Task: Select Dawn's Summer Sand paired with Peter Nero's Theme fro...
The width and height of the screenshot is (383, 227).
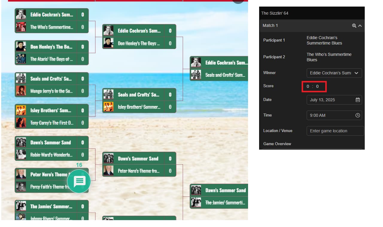Action: (139, 158)
